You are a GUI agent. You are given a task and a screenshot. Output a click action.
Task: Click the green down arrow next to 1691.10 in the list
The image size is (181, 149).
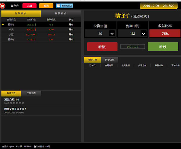coord(36,24)
